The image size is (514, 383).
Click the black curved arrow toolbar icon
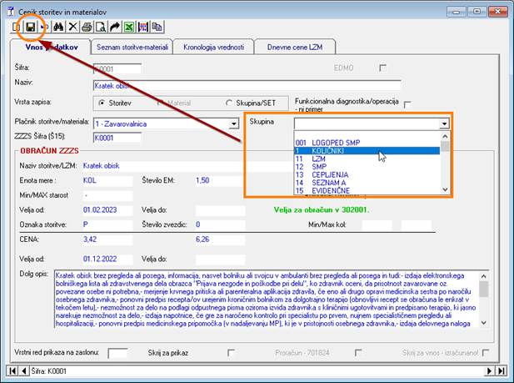coord(114,28)
